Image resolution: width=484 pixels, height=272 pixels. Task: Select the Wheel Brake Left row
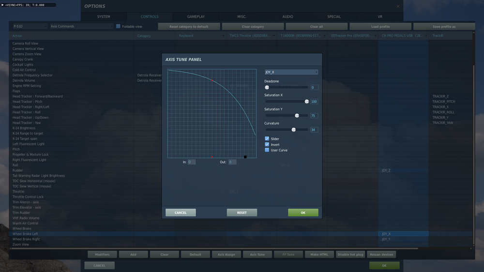pyautogui.click(x=241, y=234)
